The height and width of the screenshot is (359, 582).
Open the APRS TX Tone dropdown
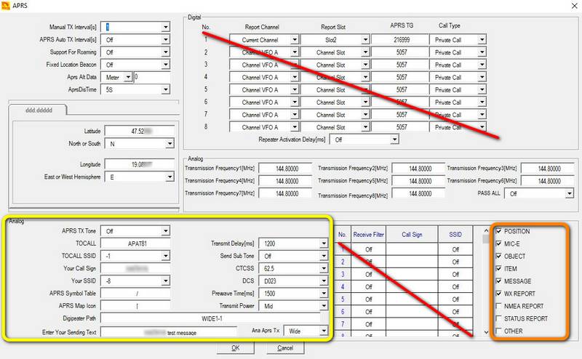coord(166,231)
